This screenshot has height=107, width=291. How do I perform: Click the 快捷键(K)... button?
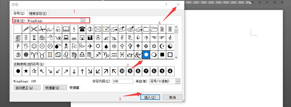[55, 88]
